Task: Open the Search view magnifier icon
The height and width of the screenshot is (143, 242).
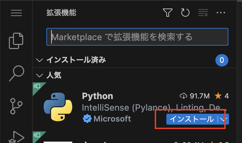Action: [x=16, y=73]
